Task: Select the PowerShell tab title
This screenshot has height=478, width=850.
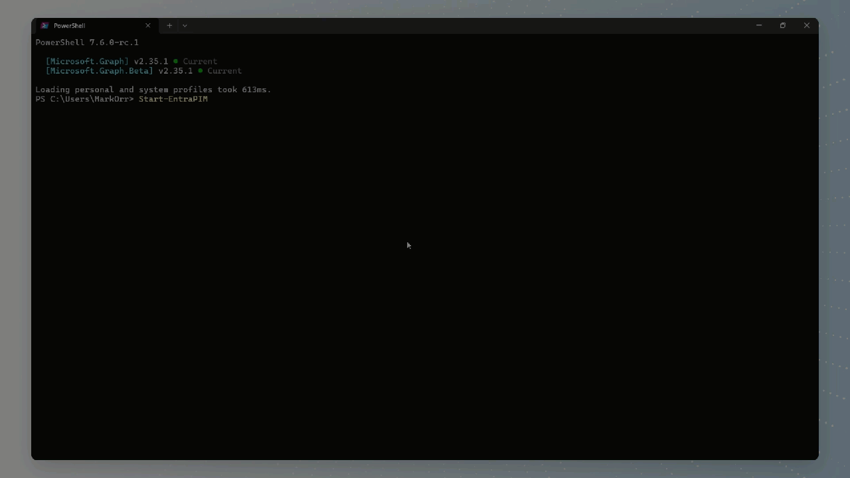Action: (70, 26)
